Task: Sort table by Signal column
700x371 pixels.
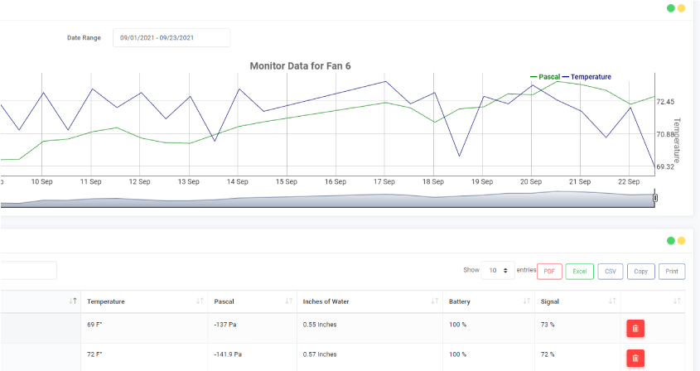Action: [576, 301]
